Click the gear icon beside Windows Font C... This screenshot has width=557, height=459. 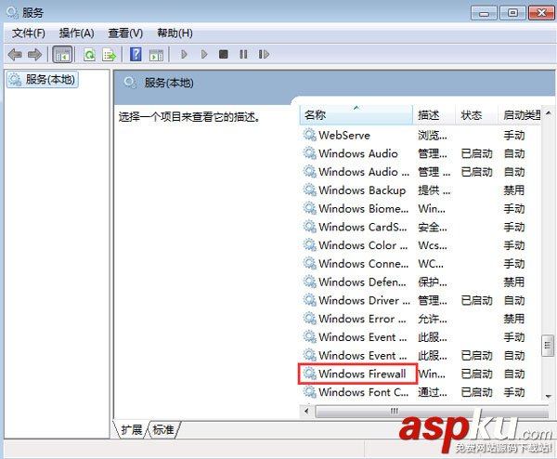[310, 392]
